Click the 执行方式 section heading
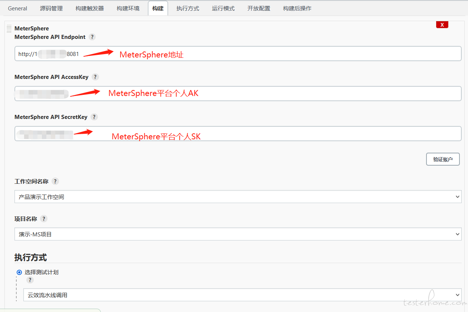This screenshot has width=468, height=312. tap(30, 258)
